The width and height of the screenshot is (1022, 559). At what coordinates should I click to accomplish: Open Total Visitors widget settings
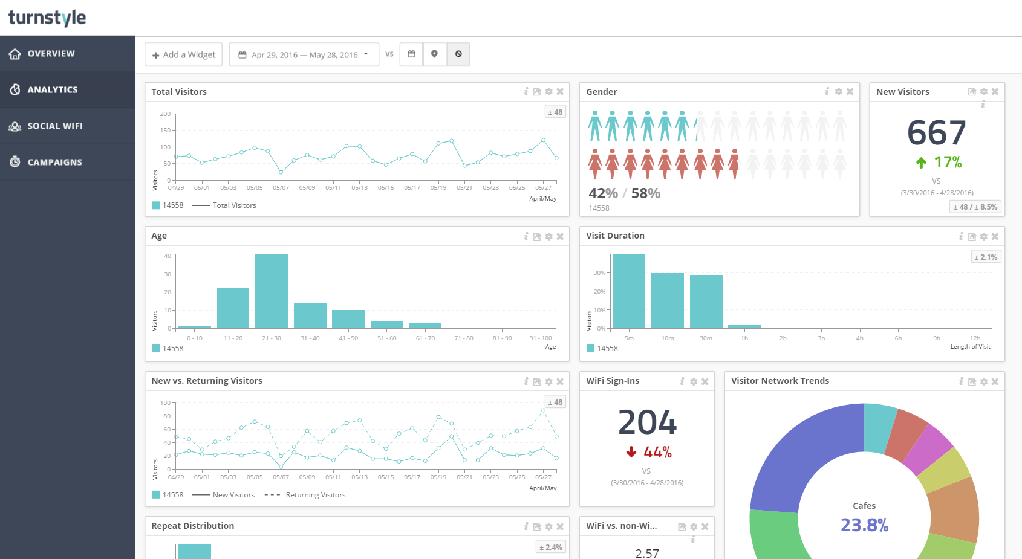tap(548, 92)
